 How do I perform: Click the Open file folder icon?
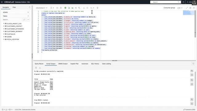tap(57, 8)
